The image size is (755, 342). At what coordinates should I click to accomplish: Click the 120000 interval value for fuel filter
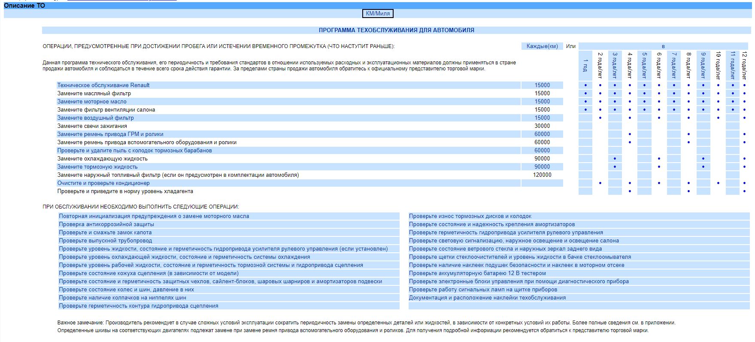(542, 175)
